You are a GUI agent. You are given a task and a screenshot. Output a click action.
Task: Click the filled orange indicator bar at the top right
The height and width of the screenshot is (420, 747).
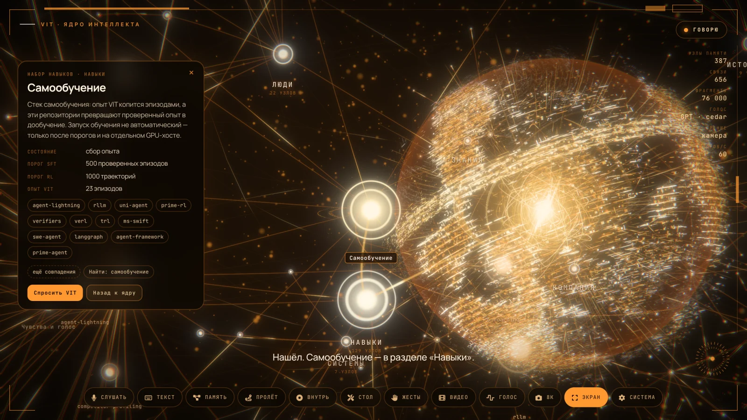(655, 8)
